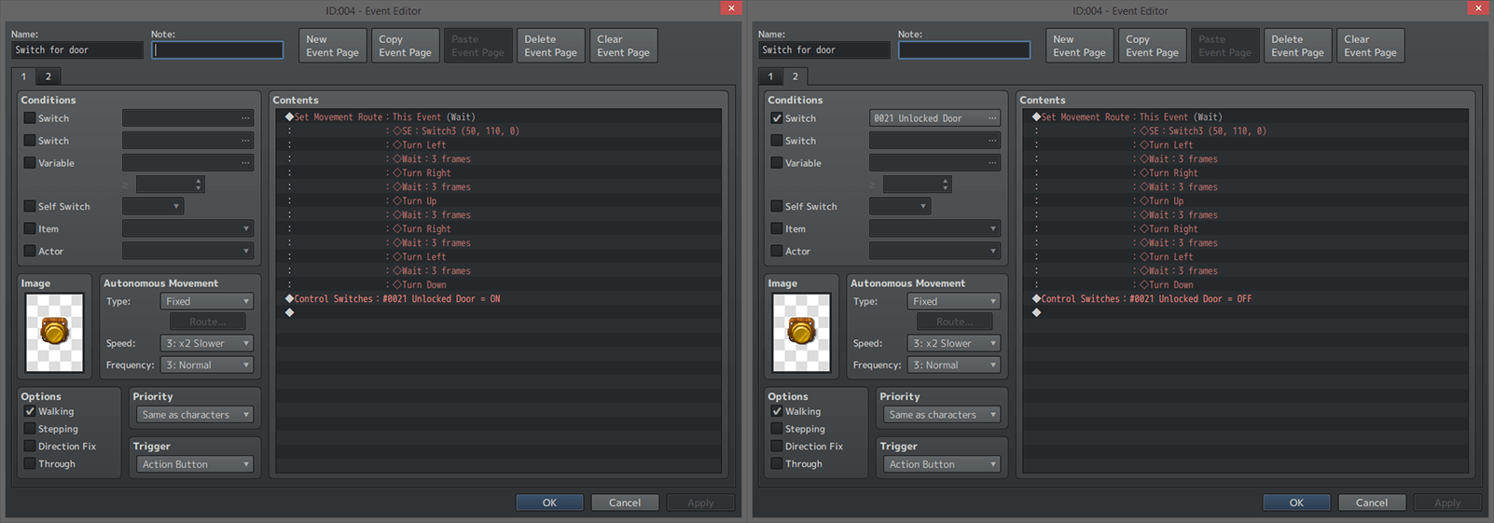Select empty command diamond in left Contents list
Image resolution: width=1494 pixels, height=523 pixels.
tap(290, 313)
